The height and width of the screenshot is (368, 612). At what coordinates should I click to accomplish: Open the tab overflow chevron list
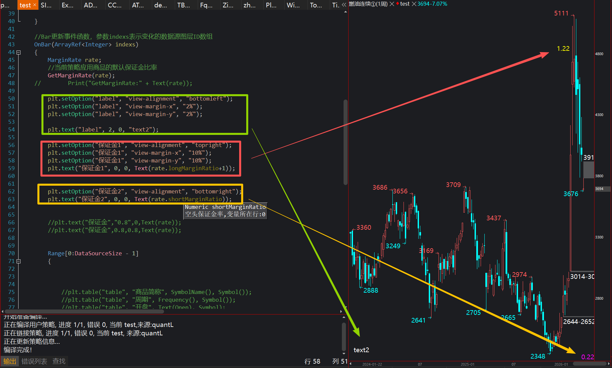pyautogui.click(x=344, y=5)
